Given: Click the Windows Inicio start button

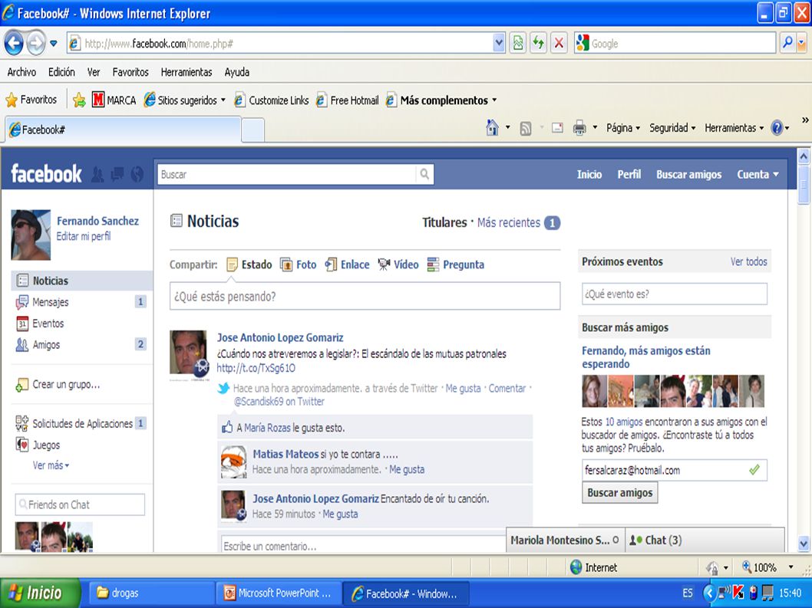Looking at the screenshot, I should click(41, 593).
